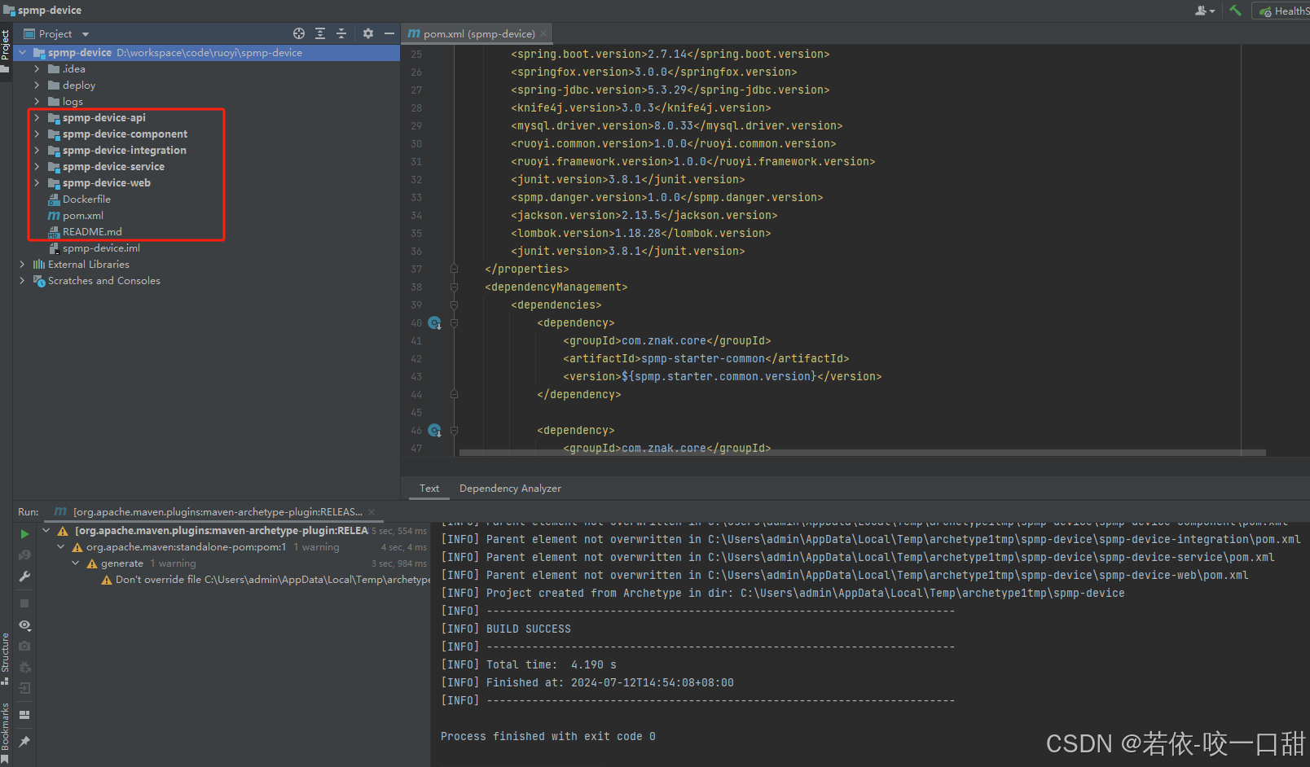Open README.md in the project tree
This screenshot has height=767, width=1310.
coord(92,232)
